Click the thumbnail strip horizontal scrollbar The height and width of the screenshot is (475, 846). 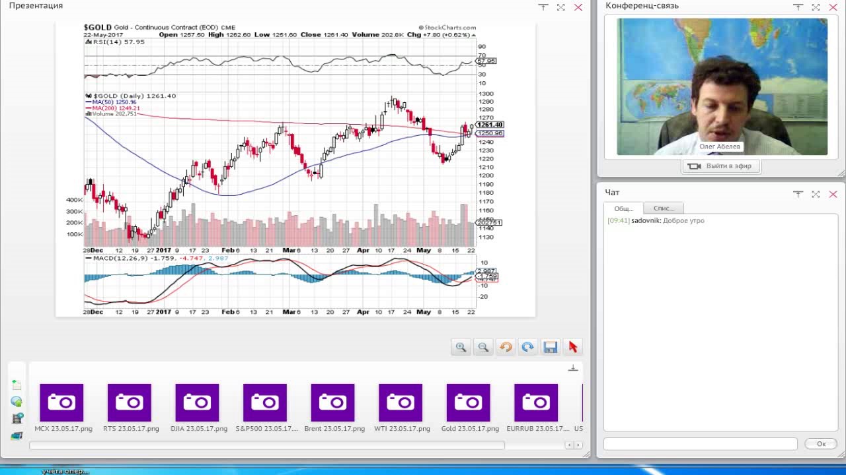[267, 445]
